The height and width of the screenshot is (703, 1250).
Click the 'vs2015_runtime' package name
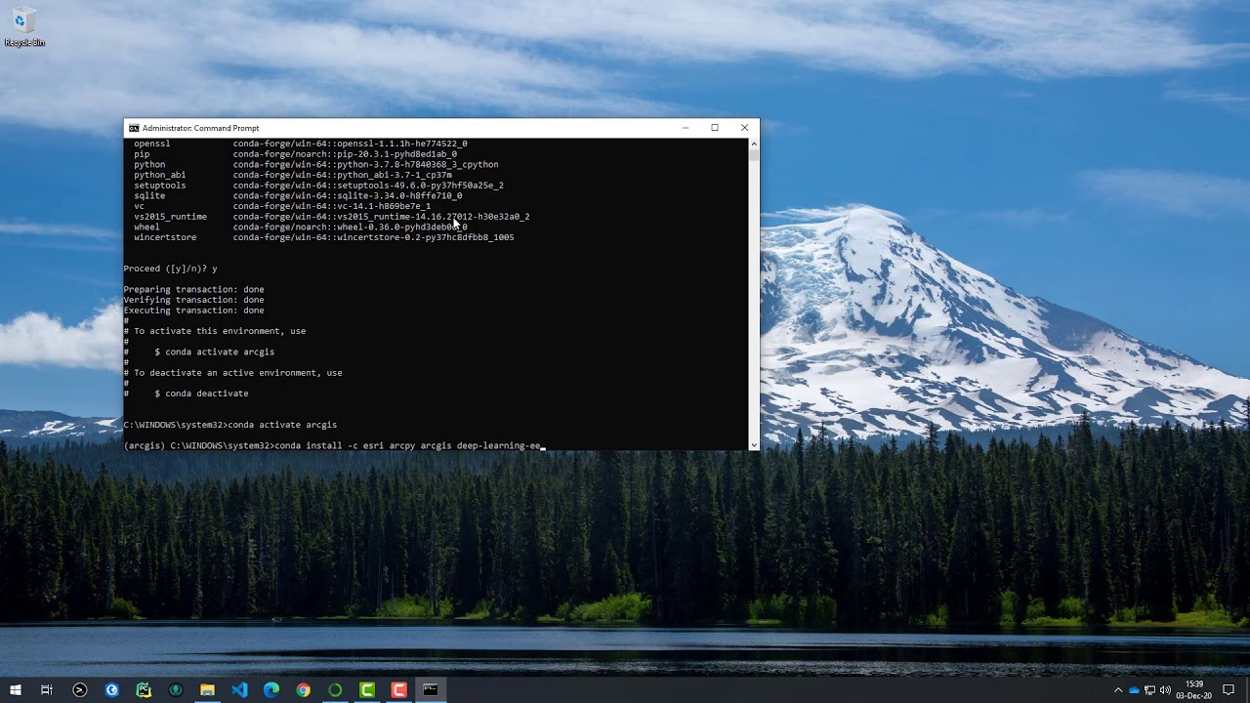[170, 217]
